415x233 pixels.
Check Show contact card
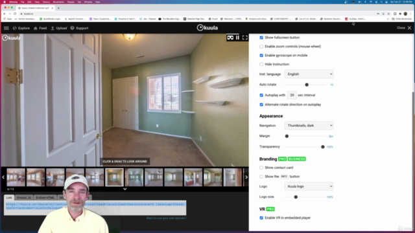(261, 168)
